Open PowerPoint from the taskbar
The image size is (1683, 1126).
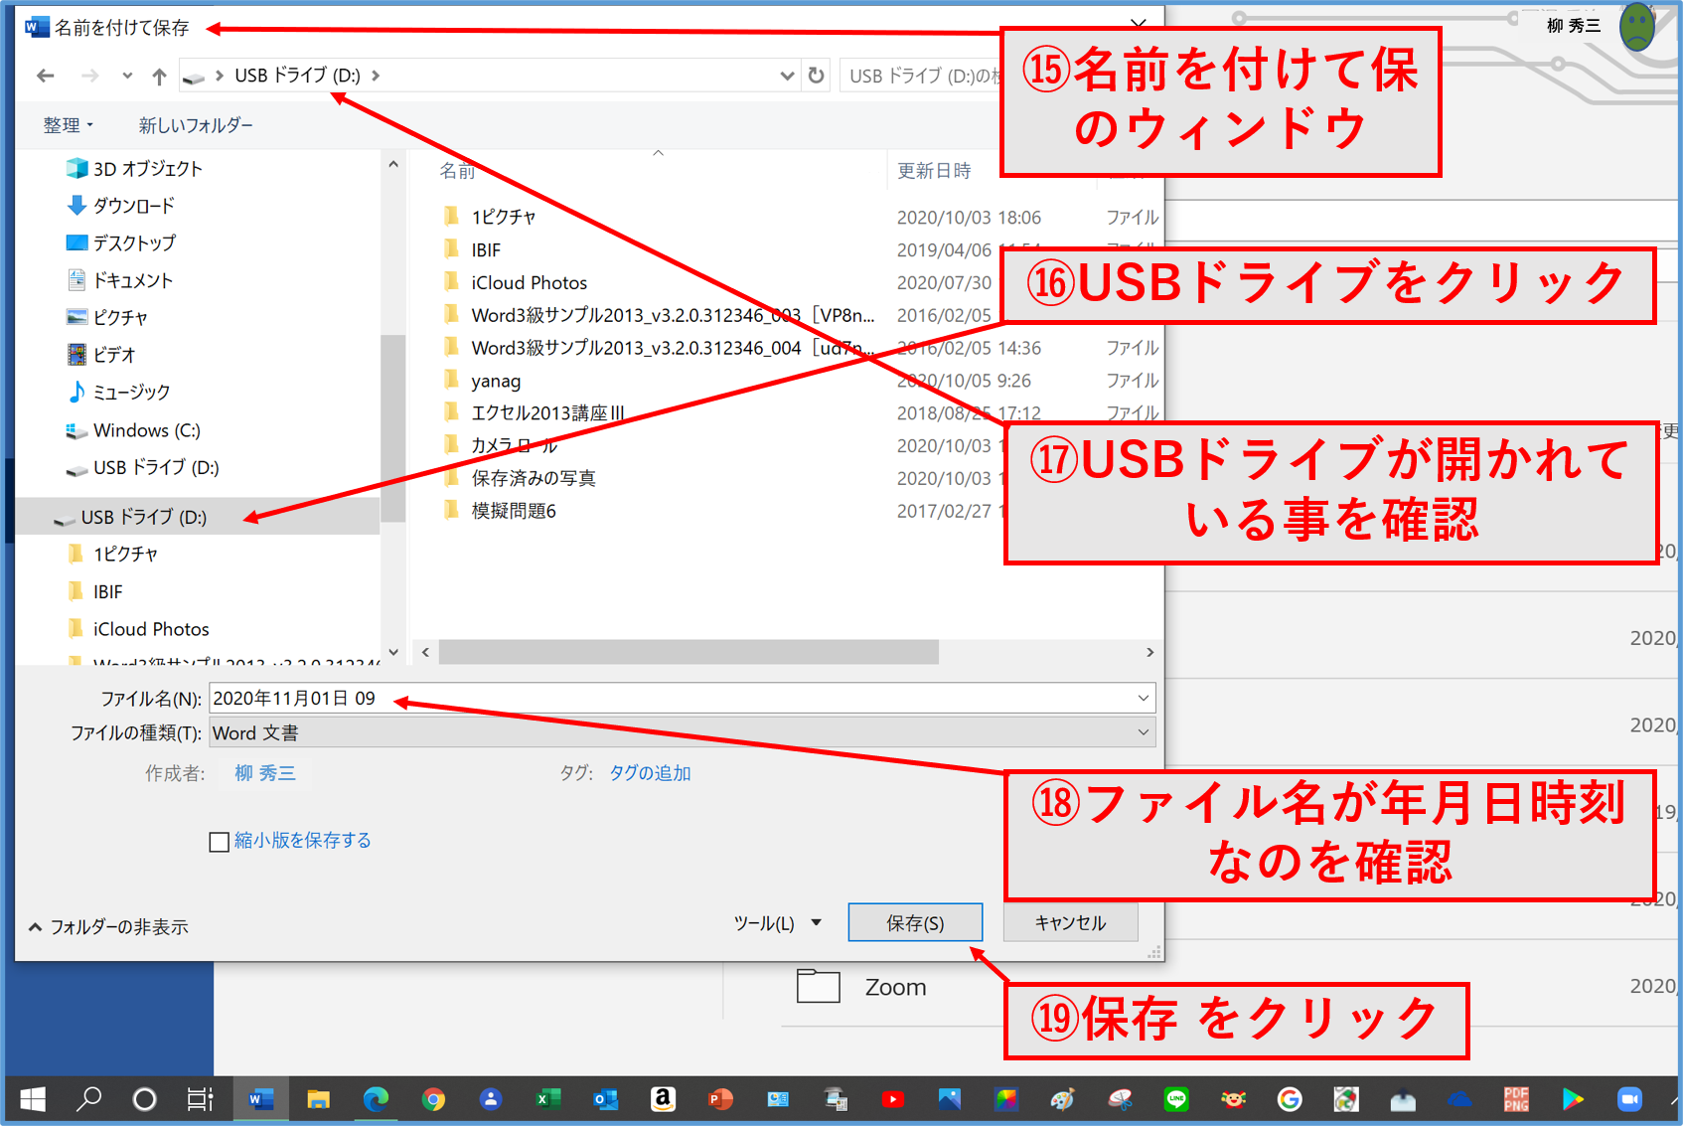coord(720,1099)
